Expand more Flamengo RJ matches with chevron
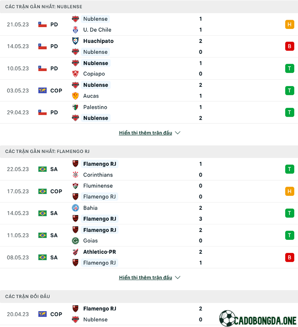Viewport: 298px width, 327px height. pyautogui.click(x=178, y=278)
